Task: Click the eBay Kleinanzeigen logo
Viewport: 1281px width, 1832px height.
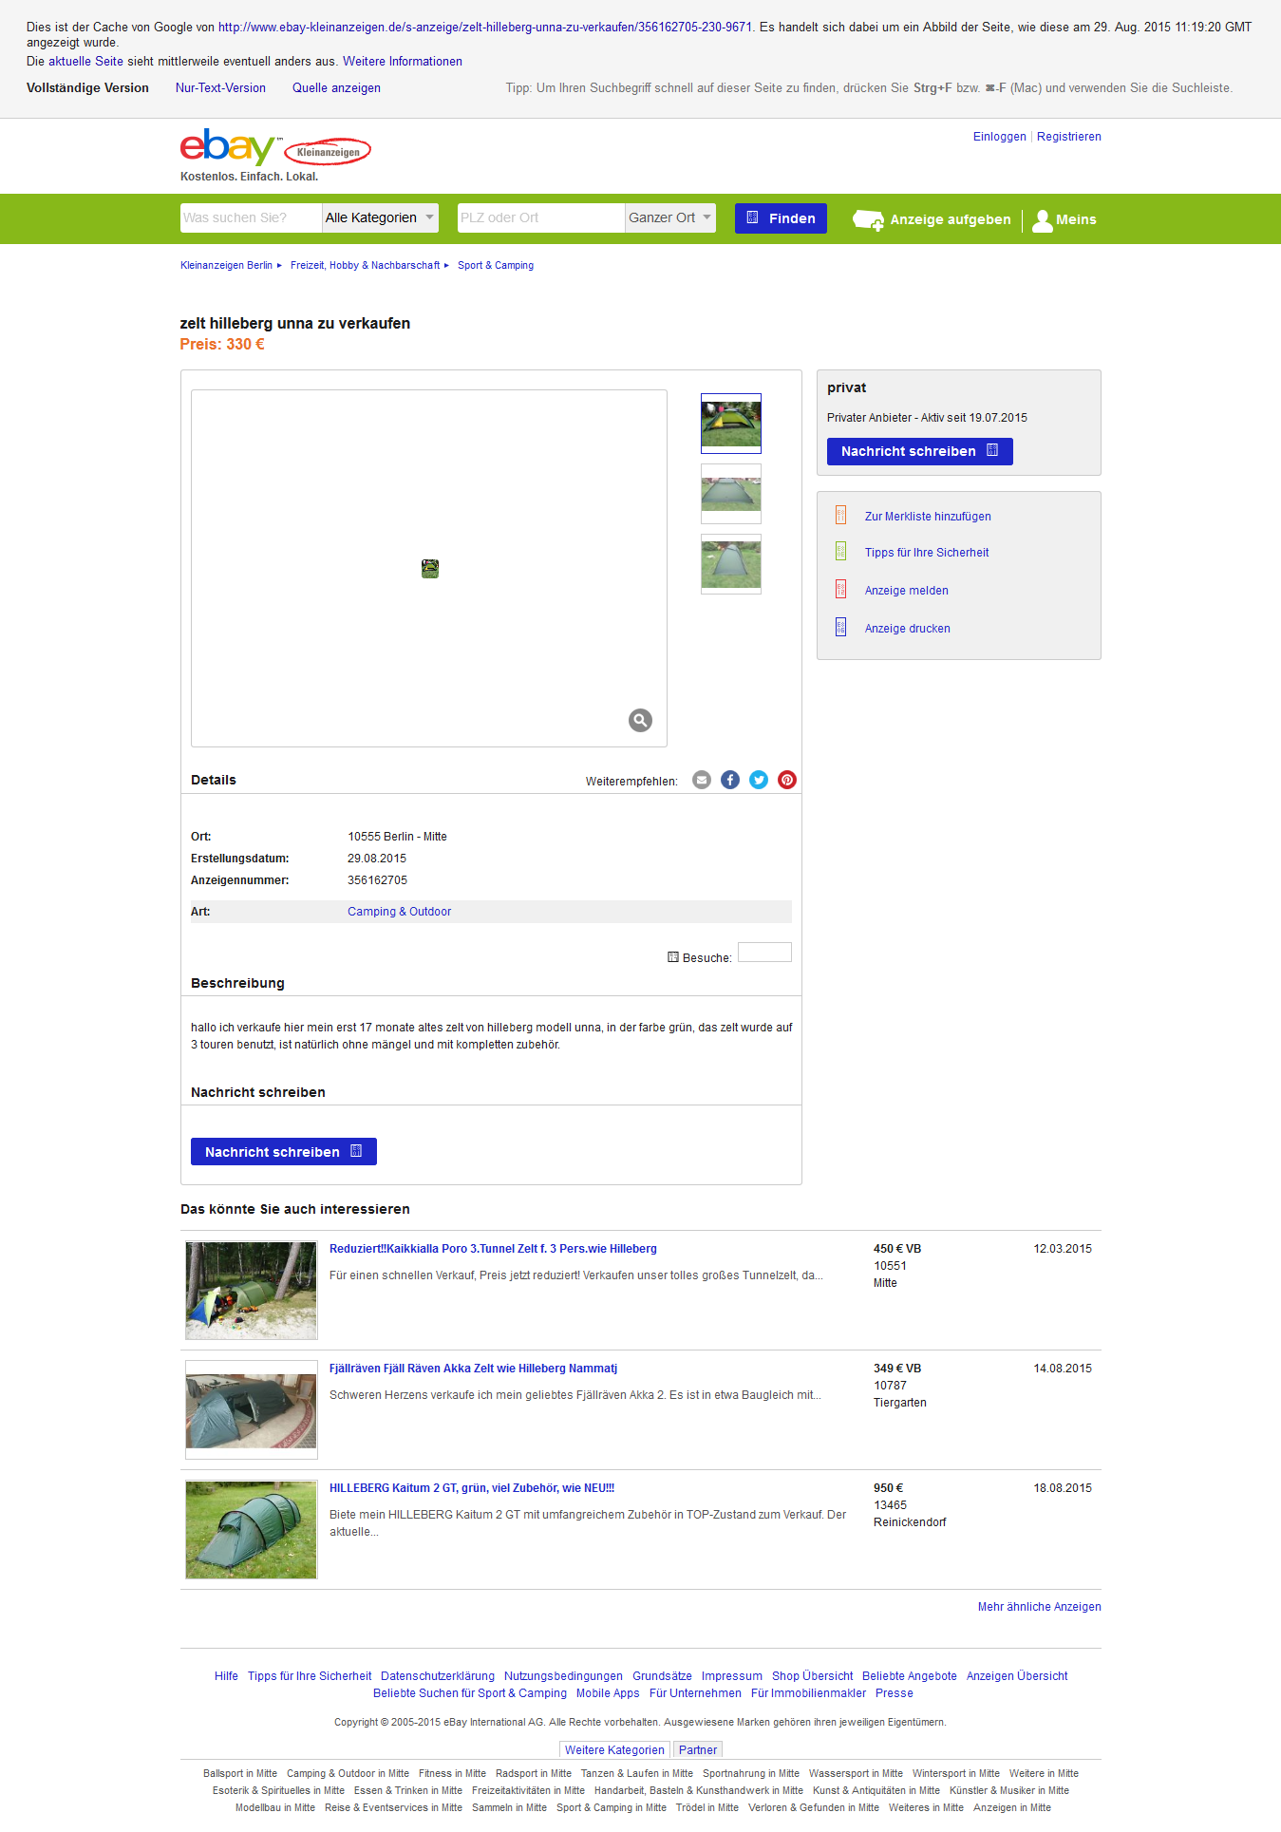Action: tap(275, 148)
